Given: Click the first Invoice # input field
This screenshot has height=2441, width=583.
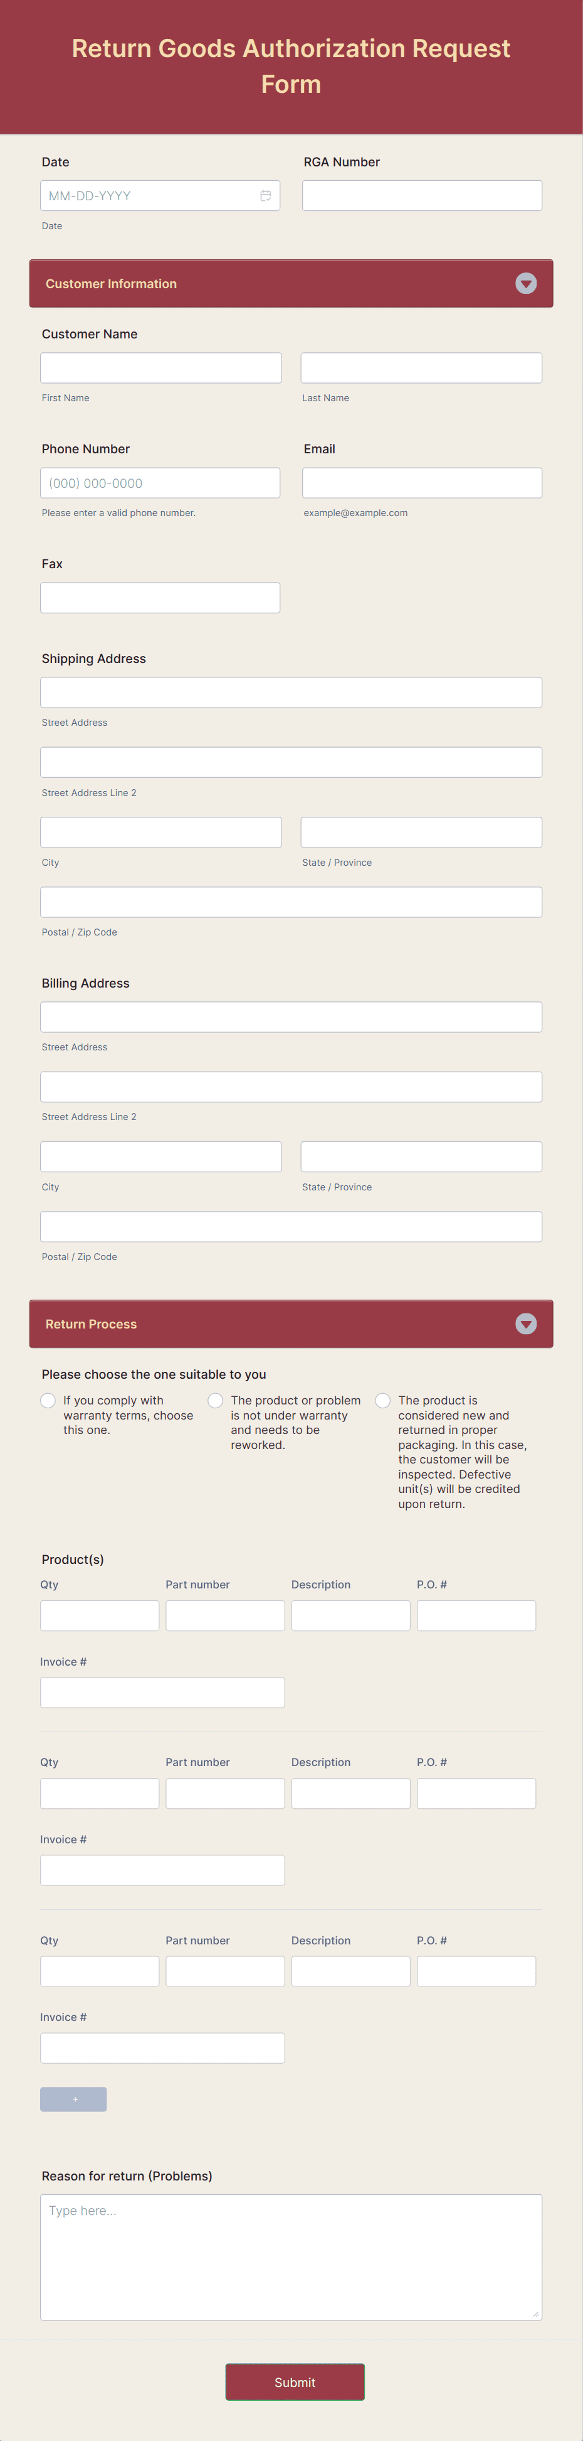Looking at the screenshot, I should click(x=162, y=1691).
